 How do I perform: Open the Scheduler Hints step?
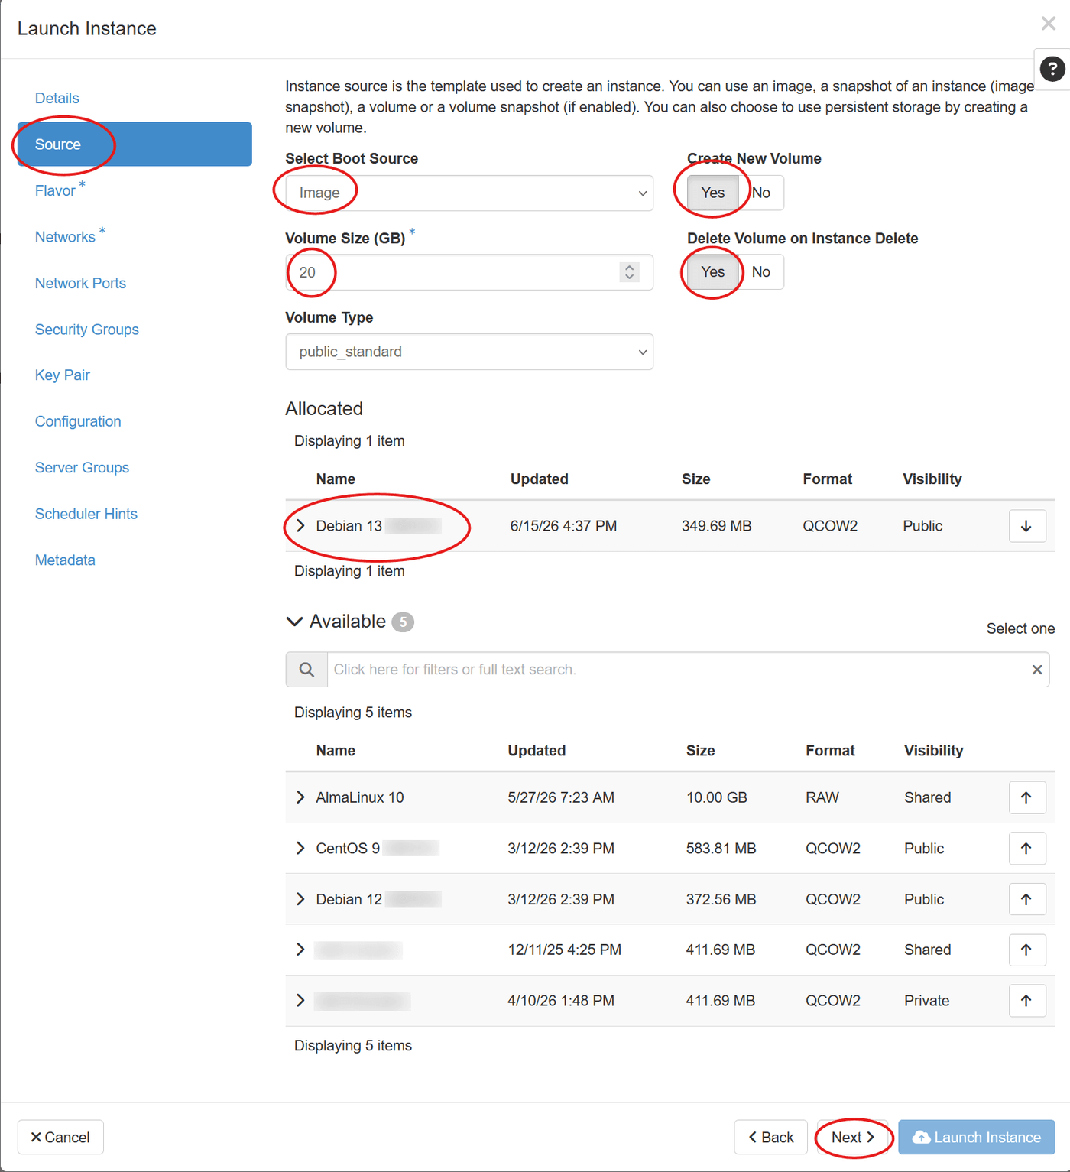pyautogui.click(x=86, y=514)
